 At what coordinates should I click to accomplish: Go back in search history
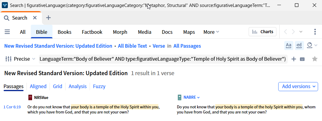pyautogui.click(x=285, y=32)
